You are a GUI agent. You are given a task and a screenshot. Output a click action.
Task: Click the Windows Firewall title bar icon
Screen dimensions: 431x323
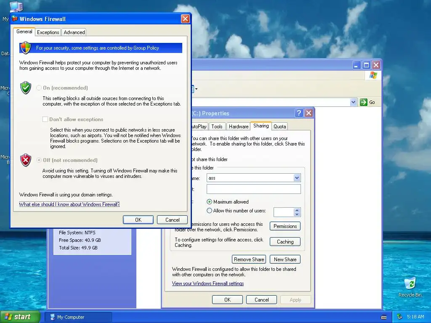click(x=15, y=19)
